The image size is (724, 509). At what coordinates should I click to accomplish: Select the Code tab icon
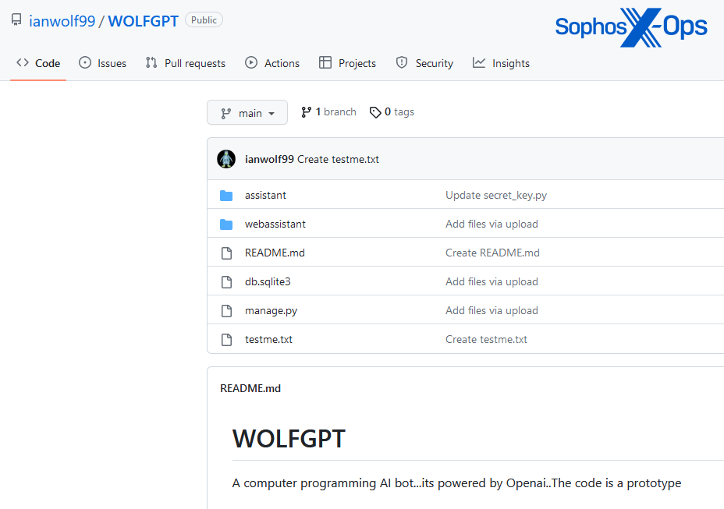coord(21,62)
